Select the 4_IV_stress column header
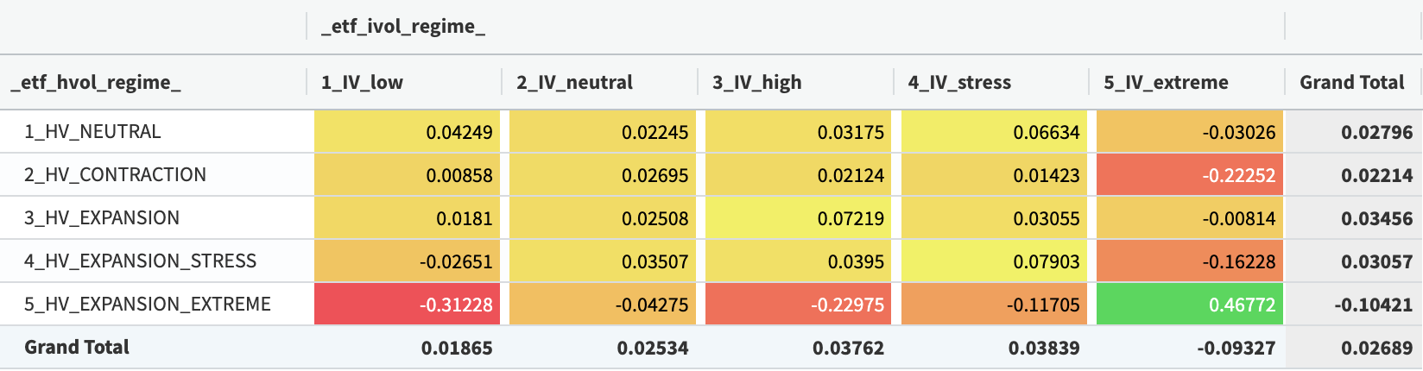The height and width of the screenshot is (371, 1423). click(x=959, y=83)
